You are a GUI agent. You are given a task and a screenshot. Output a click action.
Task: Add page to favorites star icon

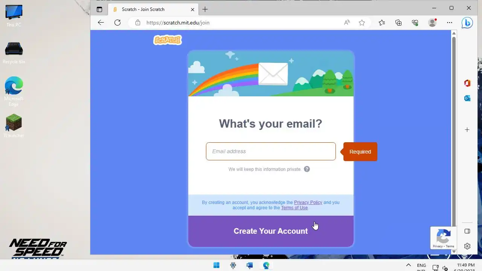click(x=362, y=23)
